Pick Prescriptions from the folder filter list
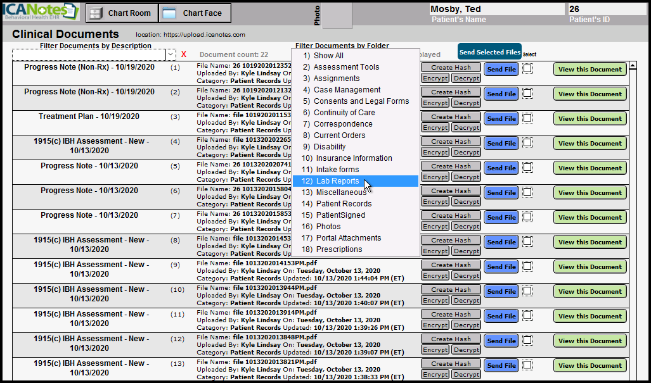 [339, 249]
